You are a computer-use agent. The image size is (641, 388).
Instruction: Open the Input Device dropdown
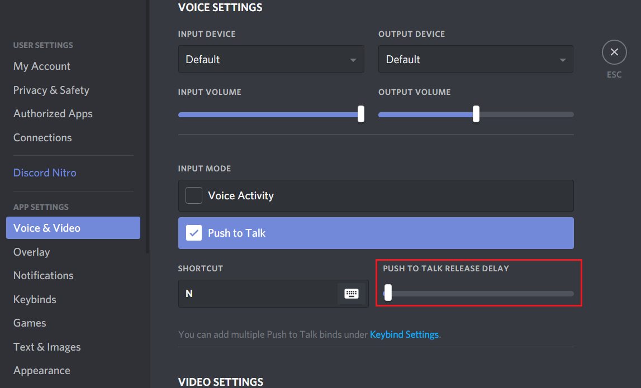(x=270, y=59)
